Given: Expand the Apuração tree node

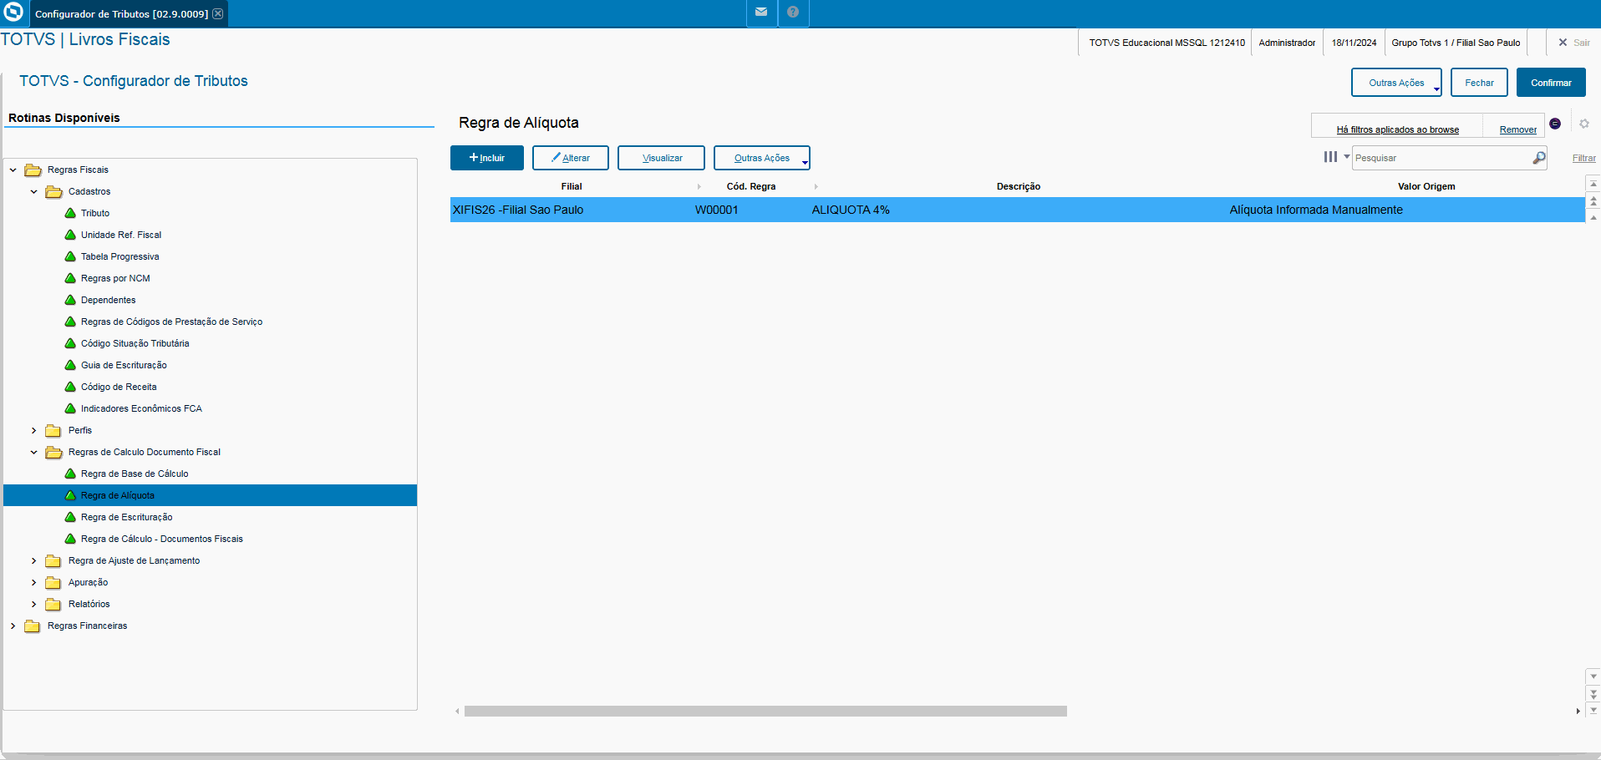Looking at the screenshot, I should pyautogui.click(x=34, y=582).
